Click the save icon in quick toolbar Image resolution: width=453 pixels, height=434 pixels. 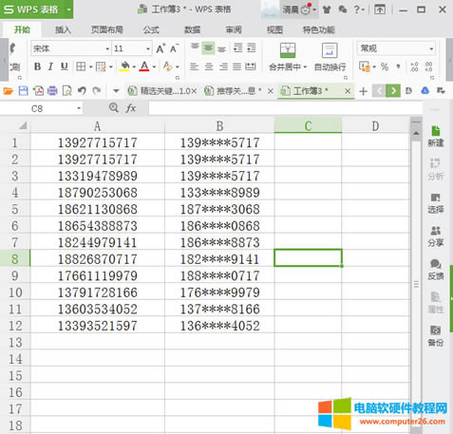[23, 91]
